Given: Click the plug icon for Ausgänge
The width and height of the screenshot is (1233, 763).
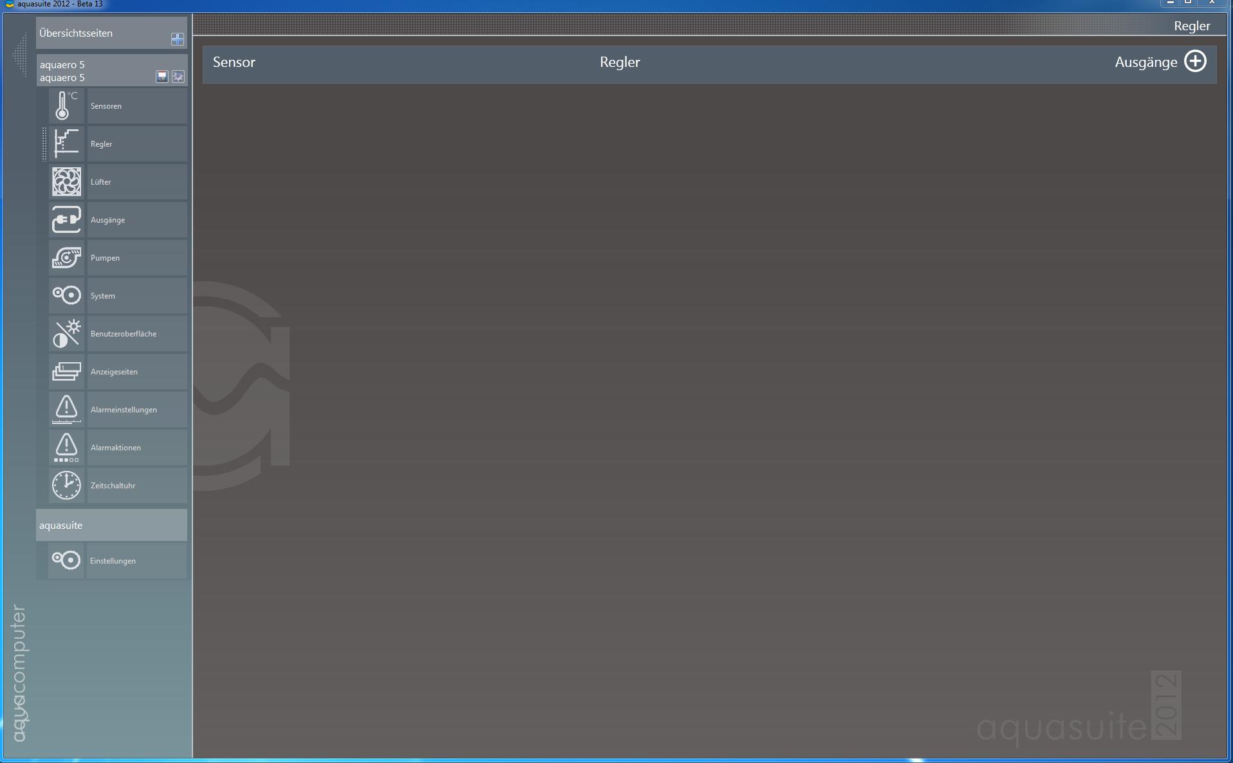Looking at the screenshot, I should [66, 219].
